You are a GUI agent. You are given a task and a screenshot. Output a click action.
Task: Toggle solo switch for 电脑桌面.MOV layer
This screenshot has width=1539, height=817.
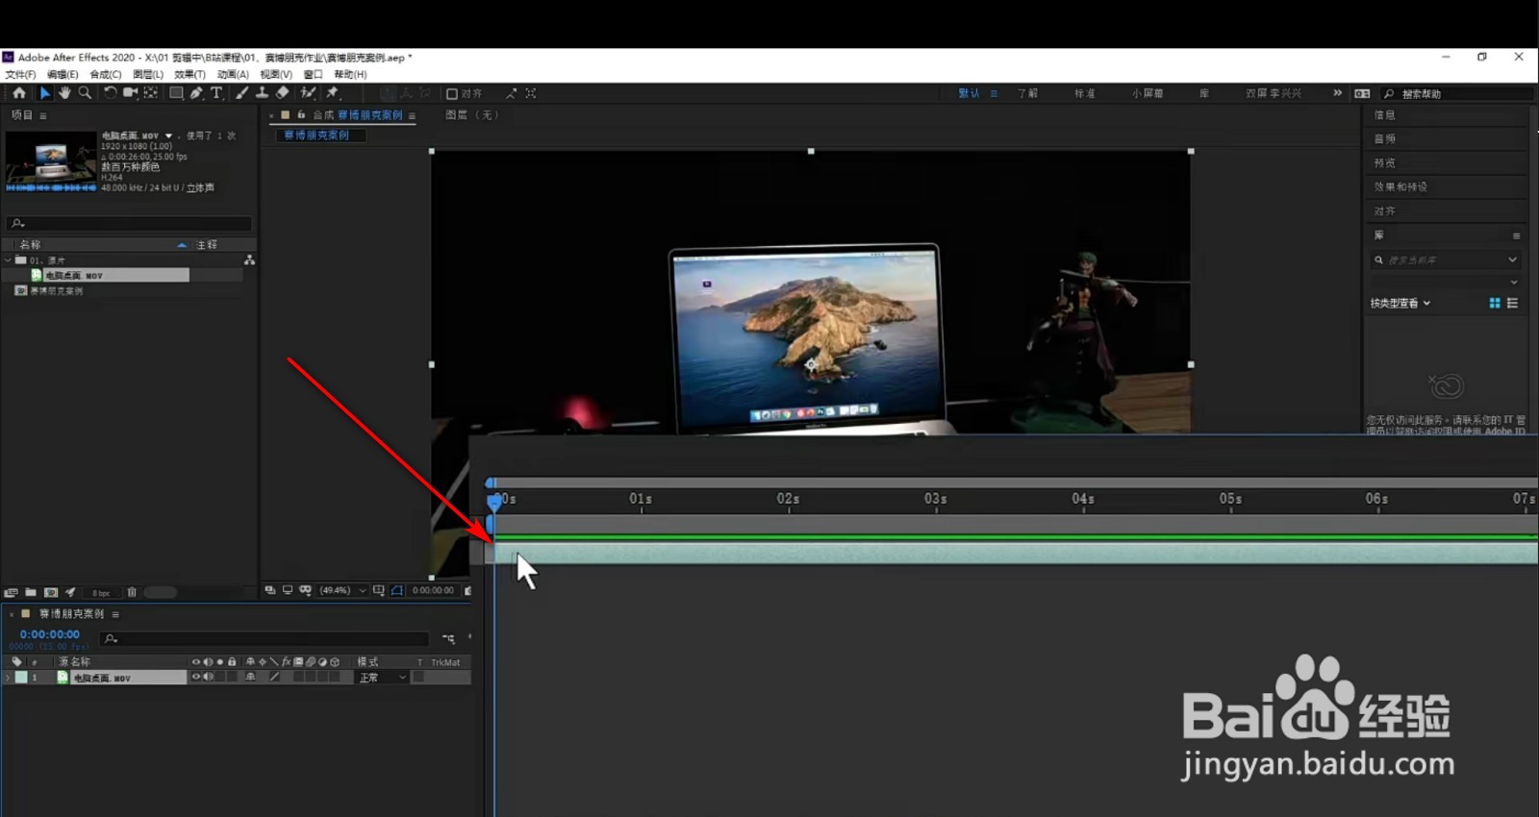220,677
